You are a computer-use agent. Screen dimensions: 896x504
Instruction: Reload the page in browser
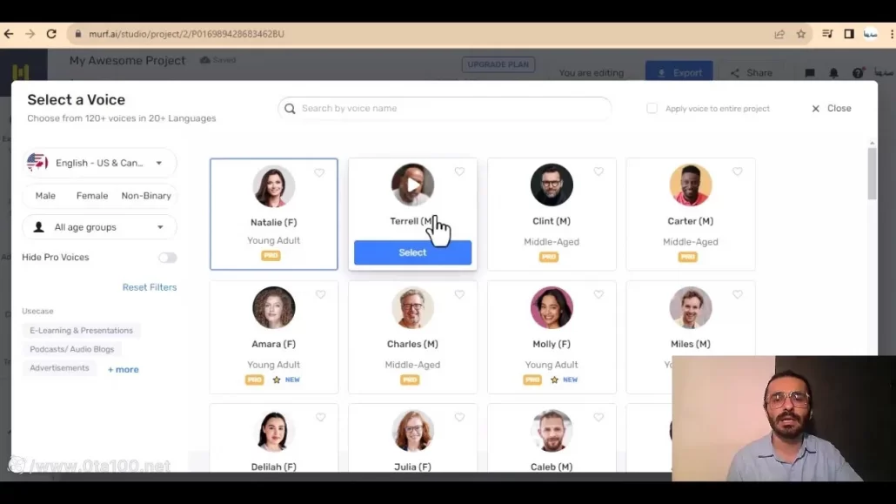tap(51, 34)
